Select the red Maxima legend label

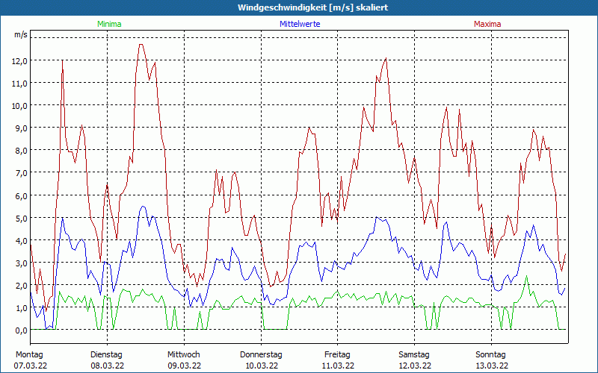pos(487,24)
